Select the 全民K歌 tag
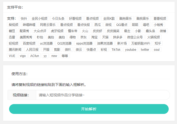Image resolution: width=177 pixels, height=124 pixels. tap(109, 18)
